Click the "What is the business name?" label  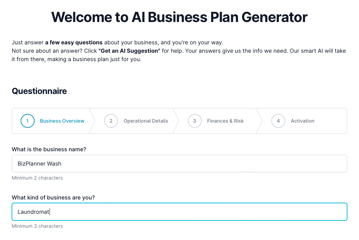point(49,149)
